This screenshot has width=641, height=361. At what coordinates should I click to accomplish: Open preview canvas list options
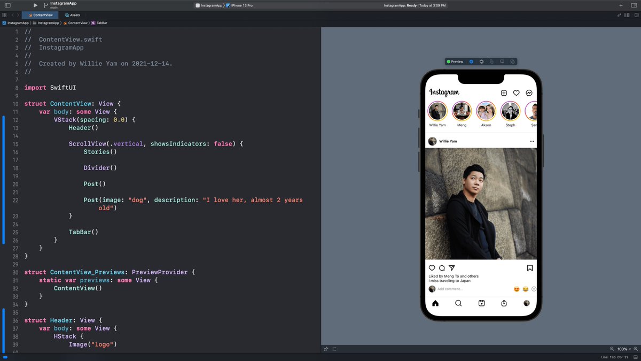point(334,349)
